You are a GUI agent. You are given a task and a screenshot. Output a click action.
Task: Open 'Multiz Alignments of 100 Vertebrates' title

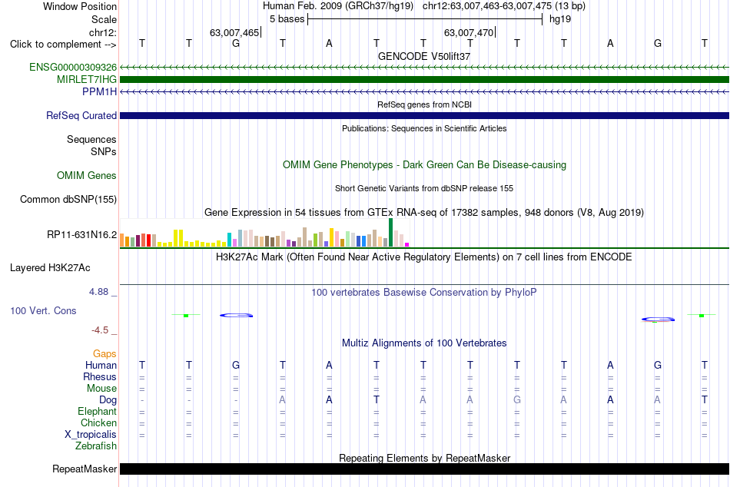(x=424, y=343)
